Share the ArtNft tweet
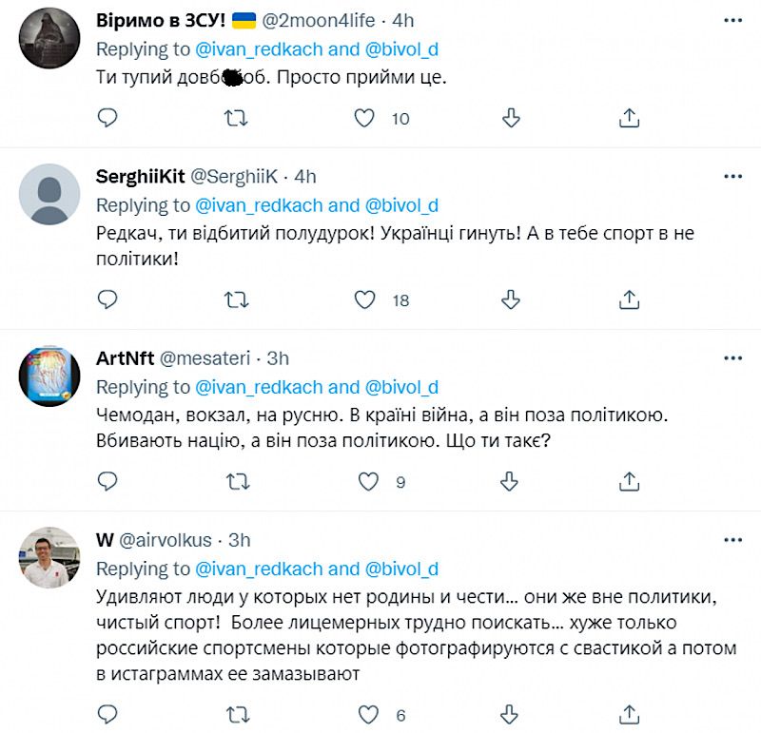The height and width of the screenshot is (733, 761). point(629,481)
